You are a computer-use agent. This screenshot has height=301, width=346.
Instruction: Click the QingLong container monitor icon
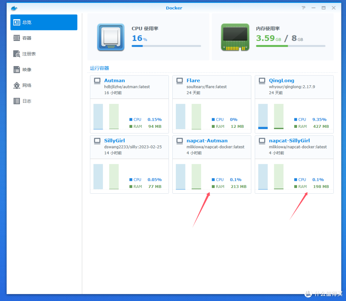pos(262,81)
